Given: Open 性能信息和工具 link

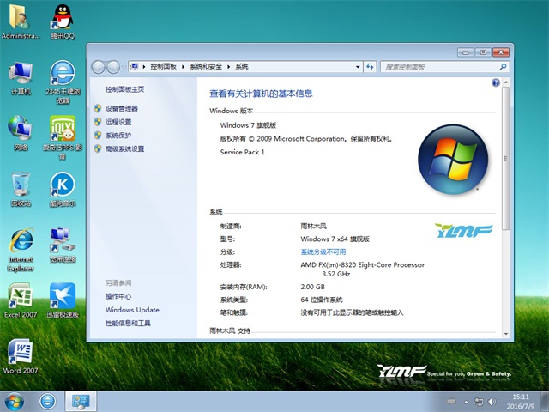Looking at the screenshot, I should (x=128, y=323).
